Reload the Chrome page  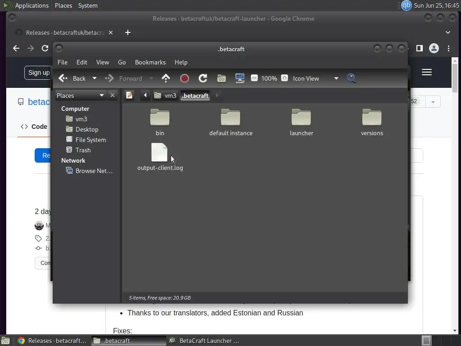point(45,48)
